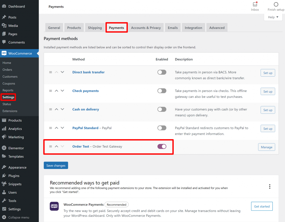Click the Finish setup circle icon
285x222 pixels.
point(276,4)
